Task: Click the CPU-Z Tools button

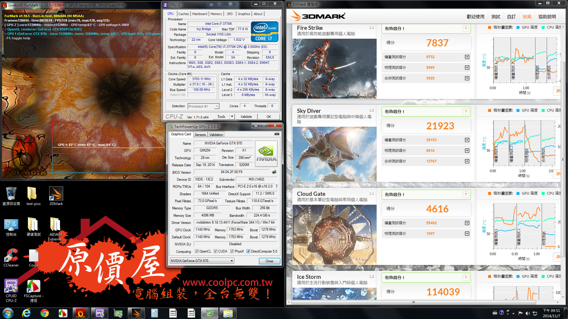Action: click(221, 117)
